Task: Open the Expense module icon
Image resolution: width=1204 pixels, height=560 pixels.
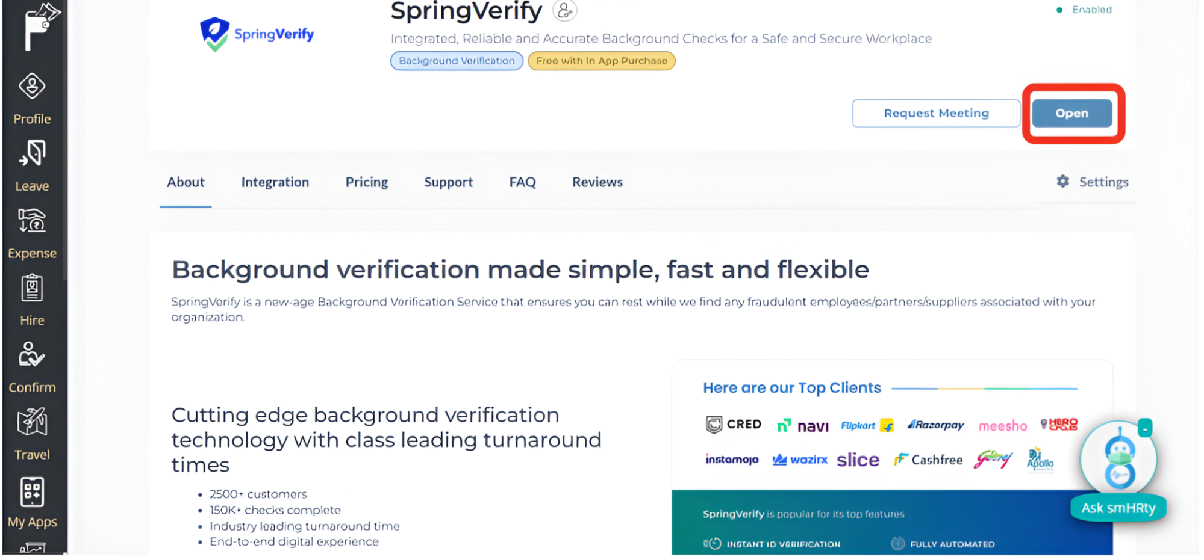Action: 32,220
